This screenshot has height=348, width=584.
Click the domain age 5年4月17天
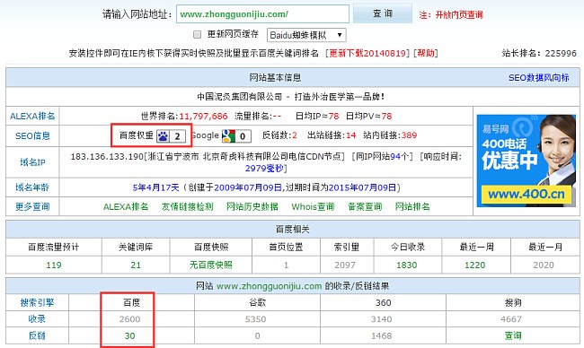[x=155, y=187]
